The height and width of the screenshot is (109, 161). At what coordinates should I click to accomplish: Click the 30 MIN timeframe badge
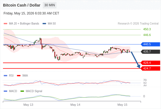[x=50, y=5]
